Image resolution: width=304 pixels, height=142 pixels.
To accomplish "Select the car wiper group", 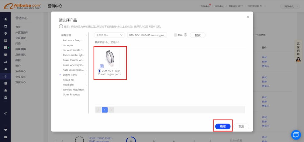I will pos(68,45).
